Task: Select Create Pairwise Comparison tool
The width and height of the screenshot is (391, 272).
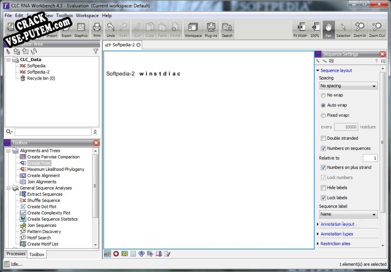Action: pyautogui.click(x=53, y=157)
